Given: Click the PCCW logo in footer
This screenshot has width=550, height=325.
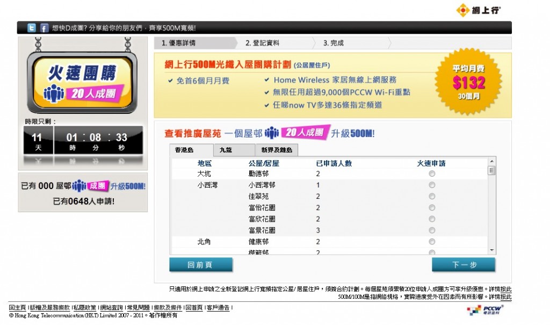Looking at the screenshot, I should pyautogui.click(x=485, y=310).
